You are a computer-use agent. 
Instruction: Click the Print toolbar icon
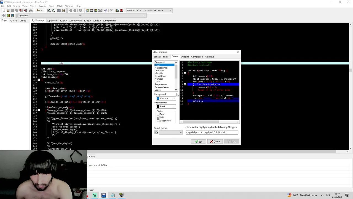pyautogui.click(x=31, y=11)
